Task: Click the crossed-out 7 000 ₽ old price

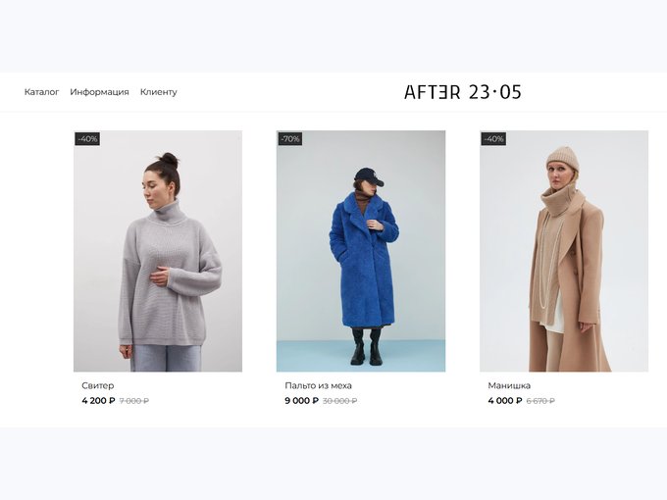Action: pos(134,401)
